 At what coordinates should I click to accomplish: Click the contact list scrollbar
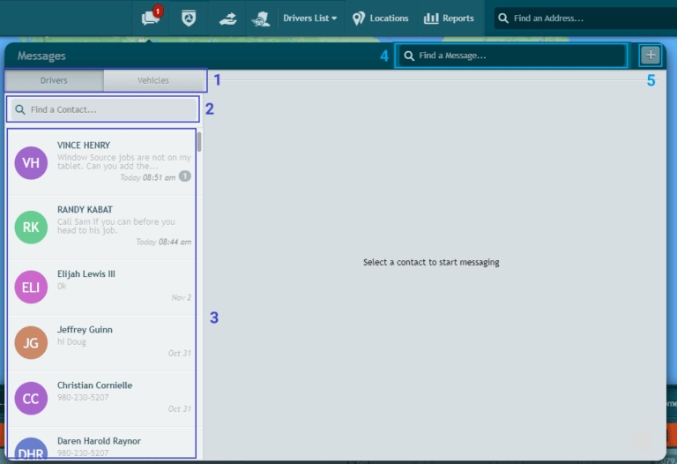[x=199, y=143]
